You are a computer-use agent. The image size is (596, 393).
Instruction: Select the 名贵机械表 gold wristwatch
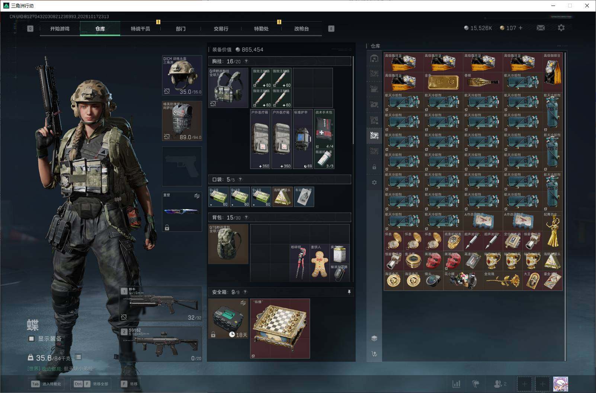coord(453,241)
